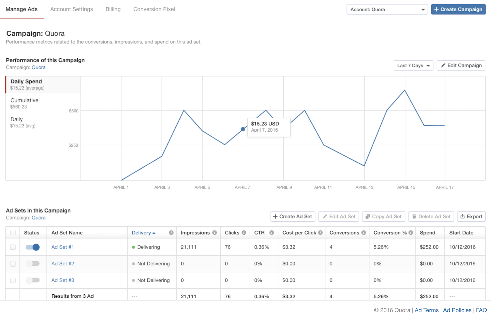
Task: Open the Ad Terms footer link
Action: pyautogui.click(x=427, y=310)
